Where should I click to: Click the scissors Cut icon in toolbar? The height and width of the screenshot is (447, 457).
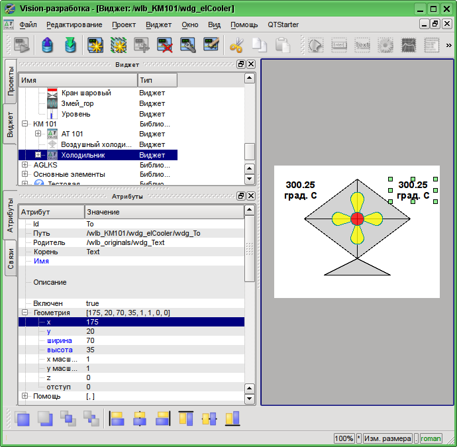236,46
